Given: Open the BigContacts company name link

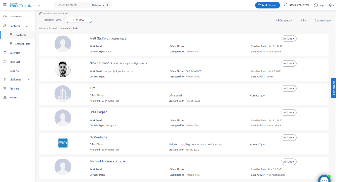Looking at the screenshot, I should pyautogui.click(x=98, y=137).
